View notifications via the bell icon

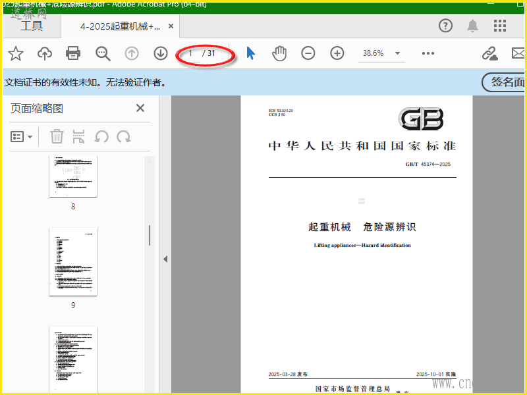tap(472, 26)
